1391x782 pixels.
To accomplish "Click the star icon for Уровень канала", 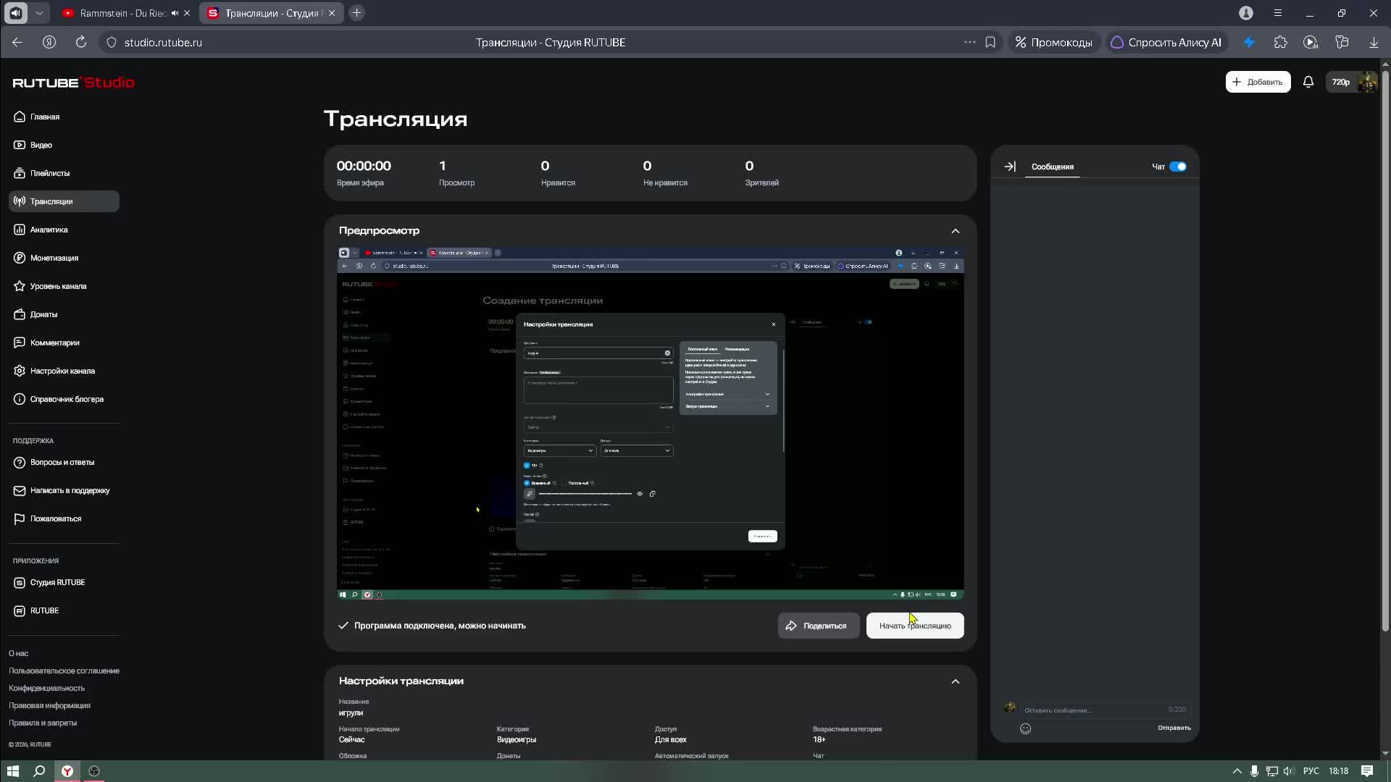I will (20, 286).
